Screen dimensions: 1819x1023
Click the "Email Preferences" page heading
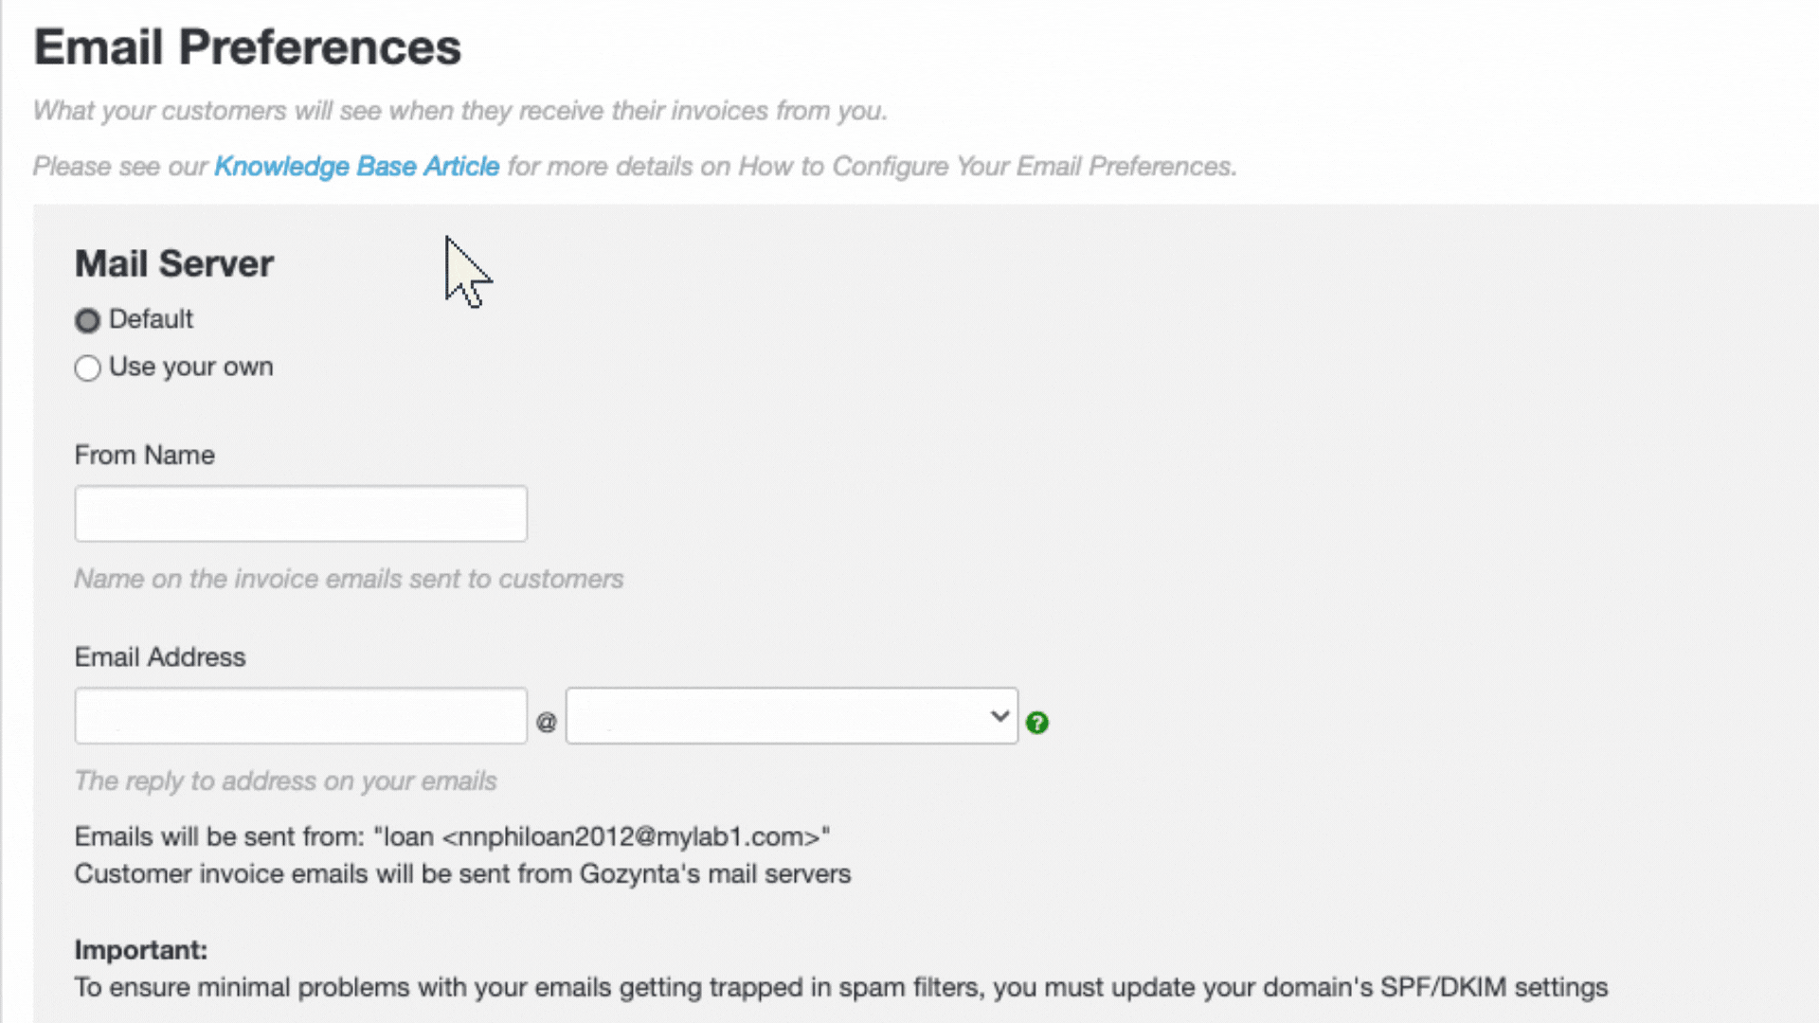(246, 45)
